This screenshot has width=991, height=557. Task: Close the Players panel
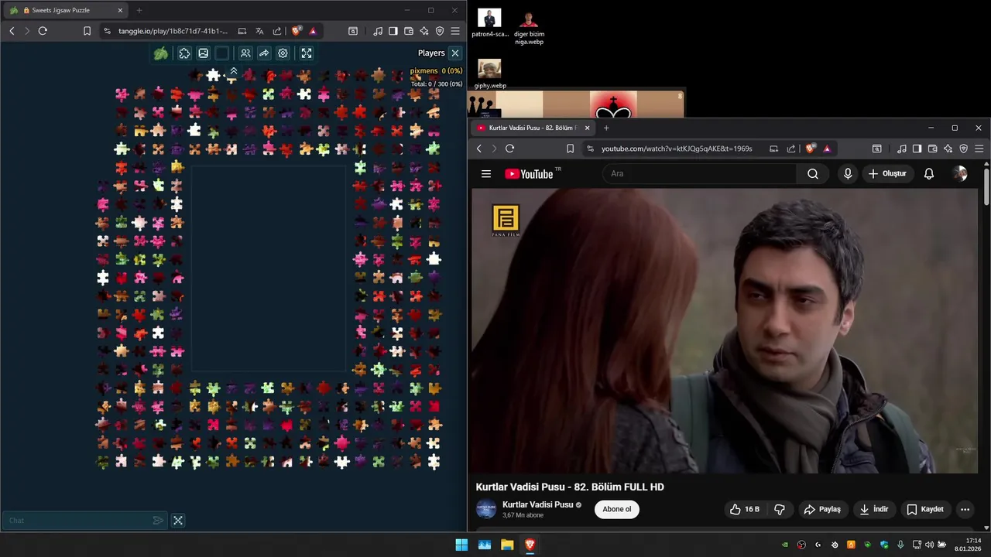[455, 53]
